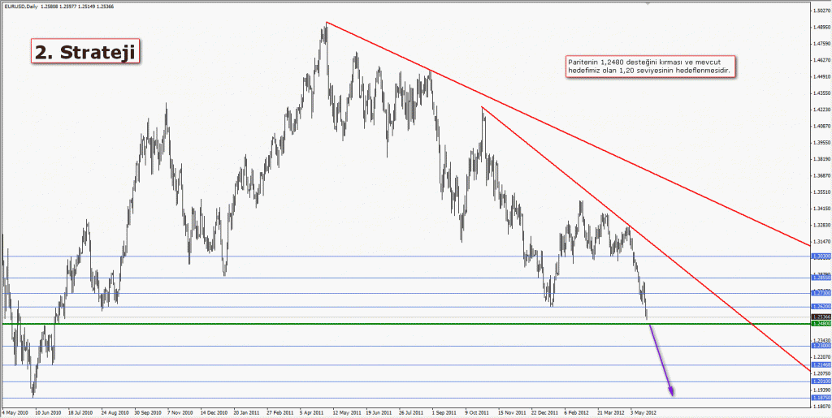Select the 30 Sep 2010 date label
Screen dimensions: 832x418
point(149,412)
